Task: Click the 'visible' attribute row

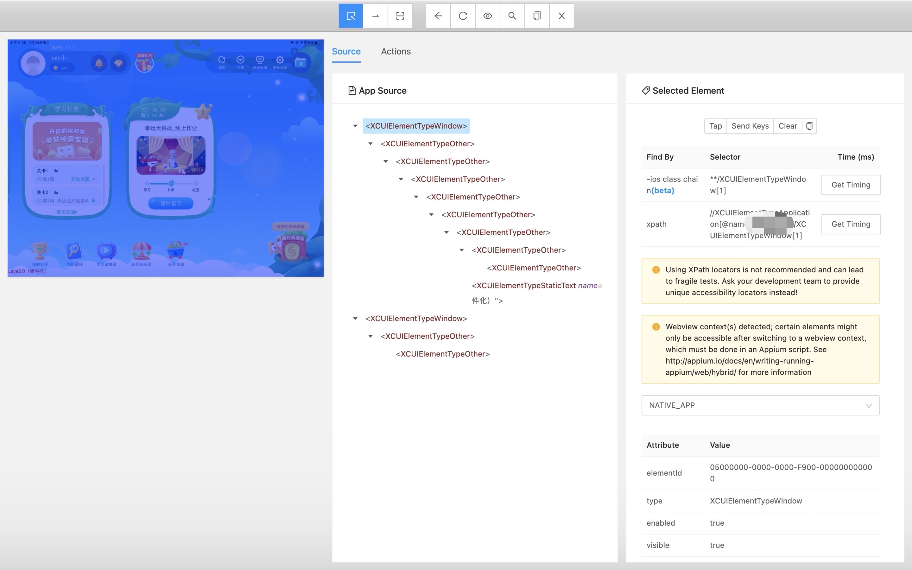Action: coord(760,545)
